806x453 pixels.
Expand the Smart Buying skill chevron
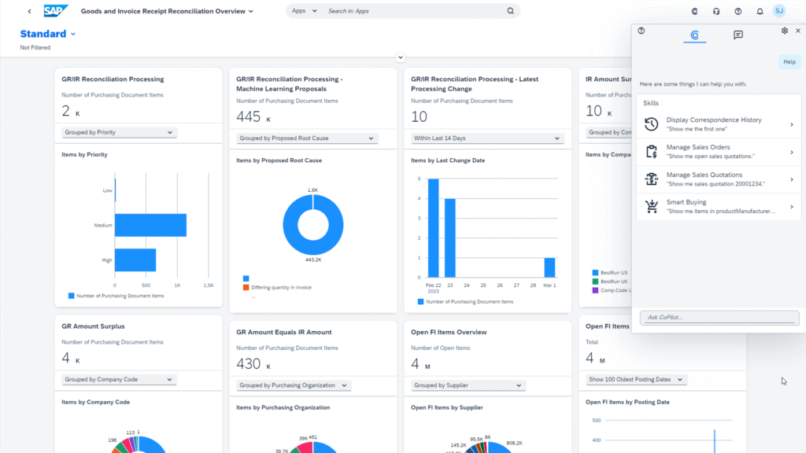tap(792, 207)
